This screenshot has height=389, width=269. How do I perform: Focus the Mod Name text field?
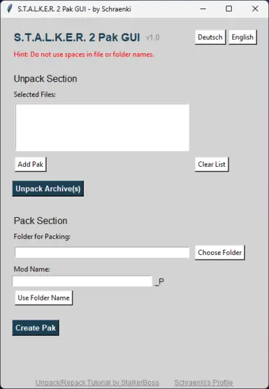pos(82,281)
